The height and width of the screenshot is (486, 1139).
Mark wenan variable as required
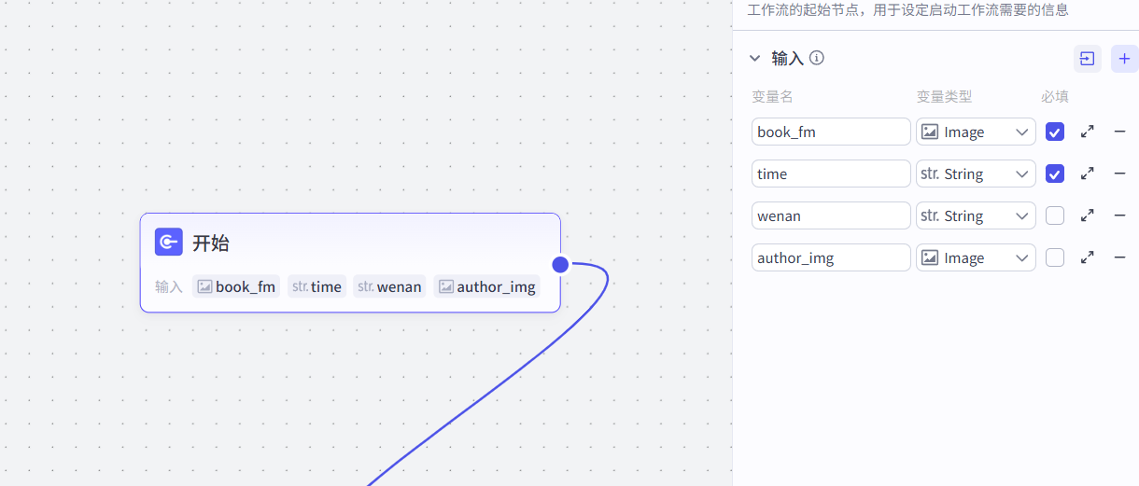(1055, 215)
